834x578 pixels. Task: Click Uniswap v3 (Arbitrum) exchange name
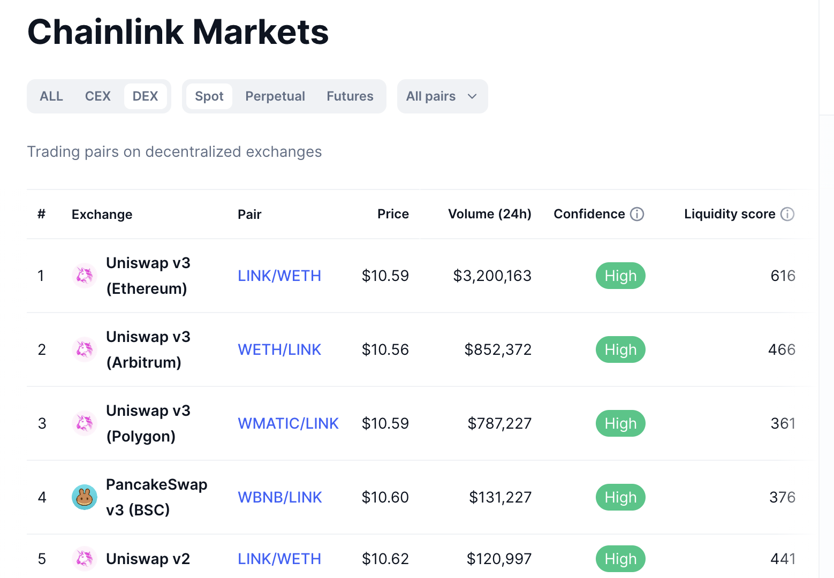[x=148, y=349]
